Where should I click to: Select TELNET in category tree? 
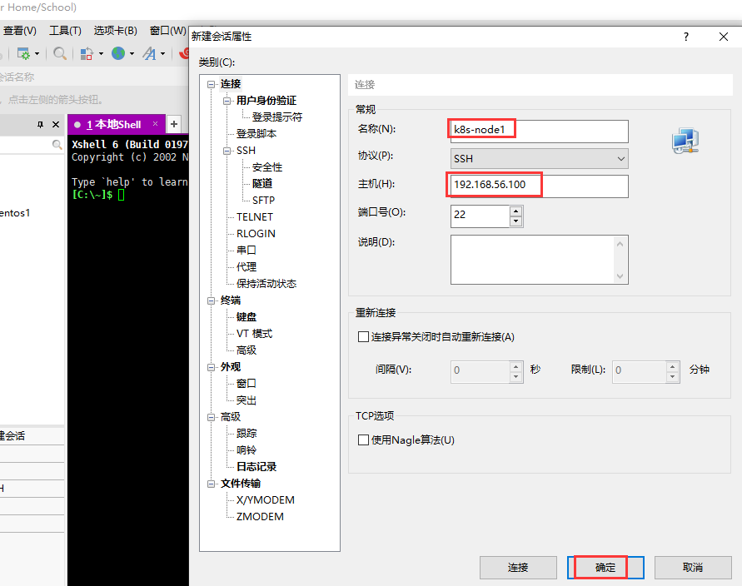[255, 217]
